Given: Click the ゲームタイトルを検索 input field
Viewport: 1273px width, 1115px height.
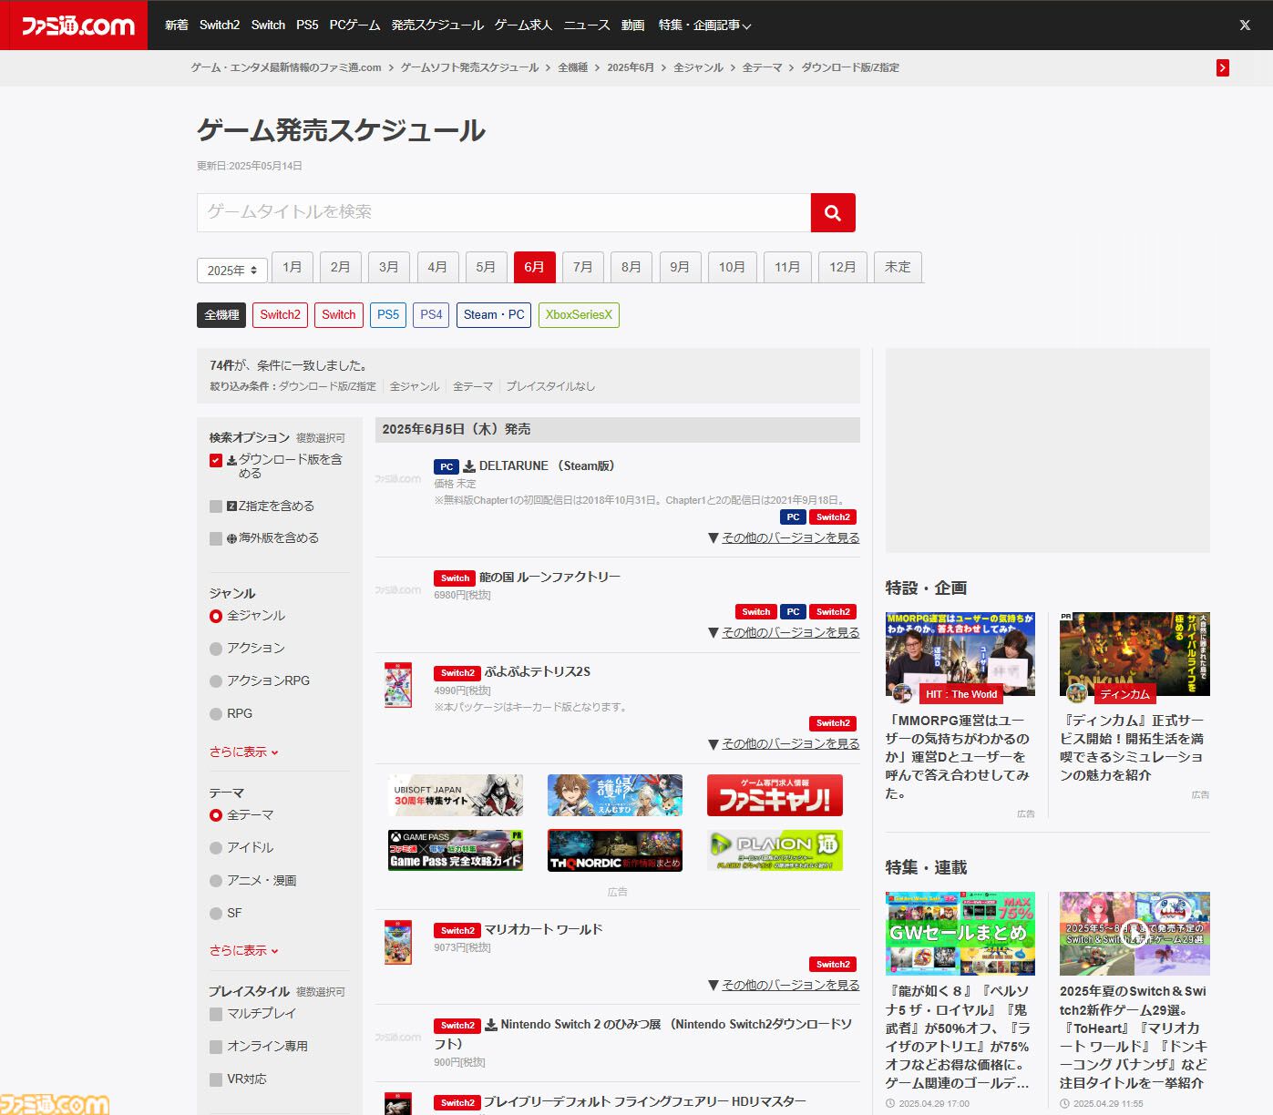Looking at the screenshot, I should pyautogui.click(x=504, y=212).
